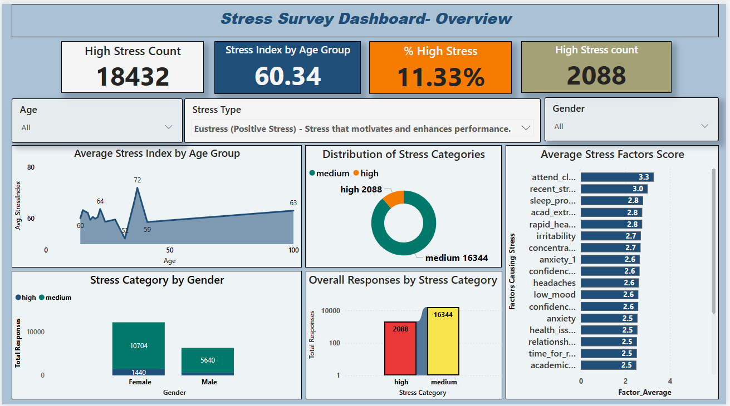730x406 pixels.
Task: Click the Female medium segment labeled 10704
Action: pos(139,345)
